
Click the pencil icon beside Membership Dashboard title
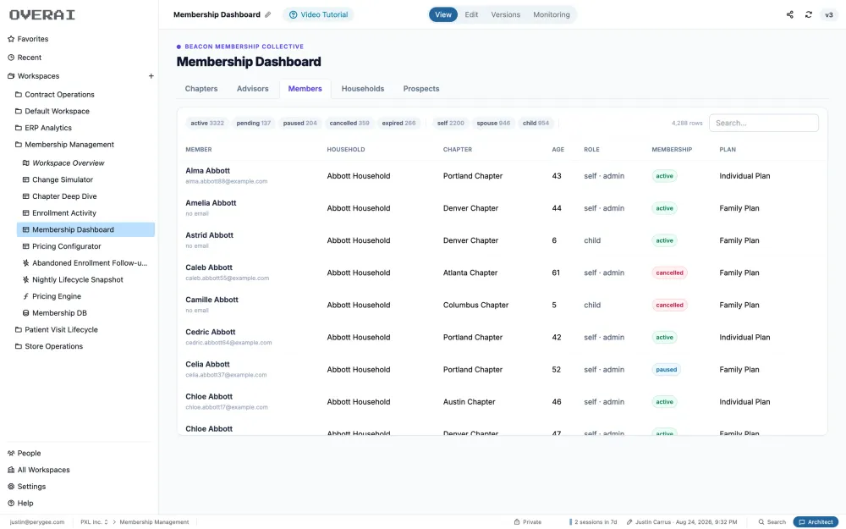coord(267,14)
